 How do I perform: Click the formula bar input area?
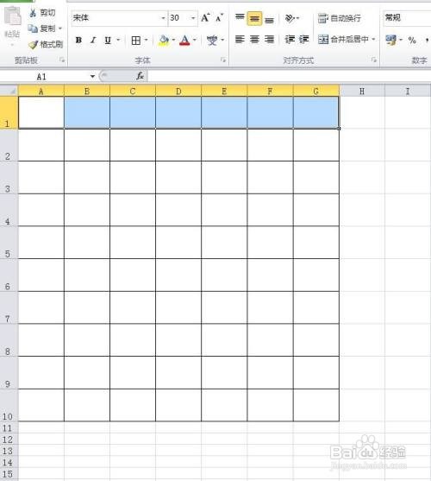[x=289, y=76]
